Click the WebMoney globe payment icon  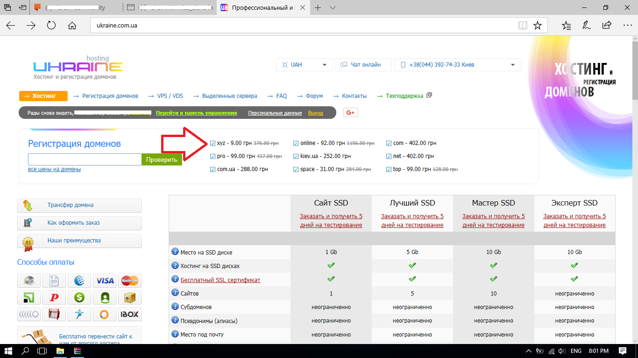[x=79, y=281]
